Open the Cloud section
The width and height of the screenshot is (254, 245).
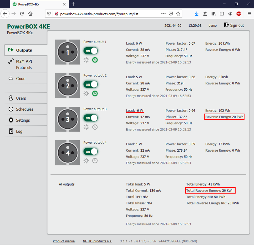click(x=26, y=78)
